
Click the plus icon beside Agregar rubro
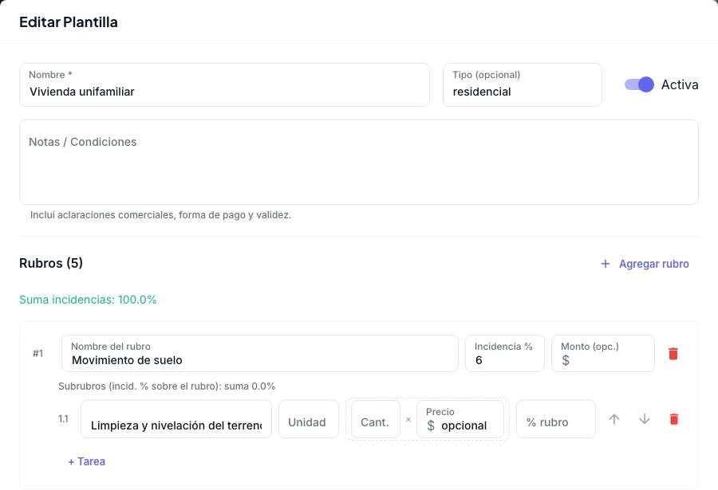606,264
